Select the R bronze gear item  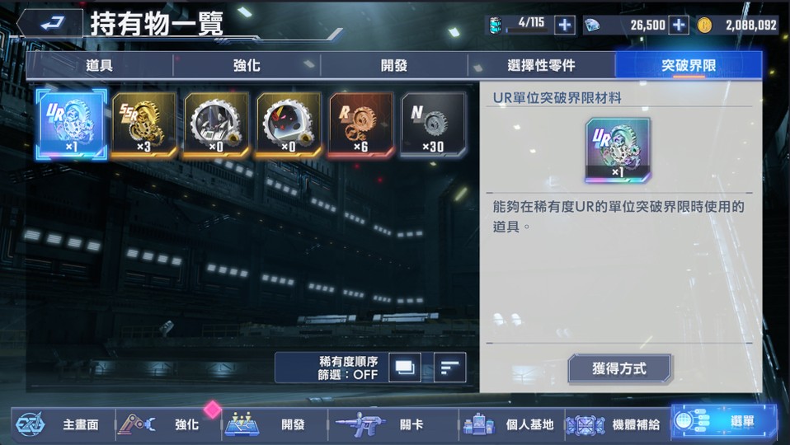click(x=360, y=124)
